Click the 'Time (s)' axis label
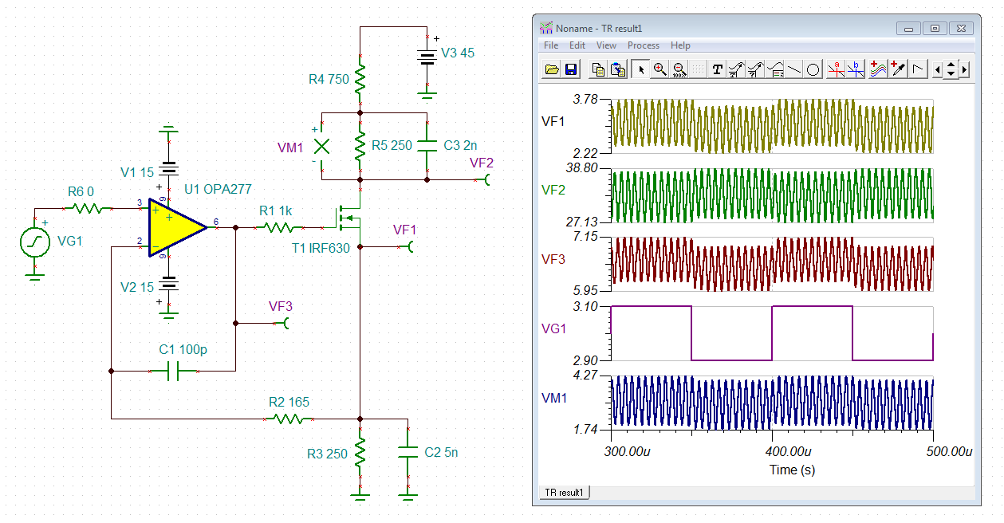1004x523 pixels. click(x=793, y=470)
